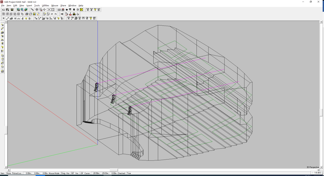Click the insert rectangle shape icon in left sidebar
This screenshot has height=176, width=324.
(x=2, y=55)
